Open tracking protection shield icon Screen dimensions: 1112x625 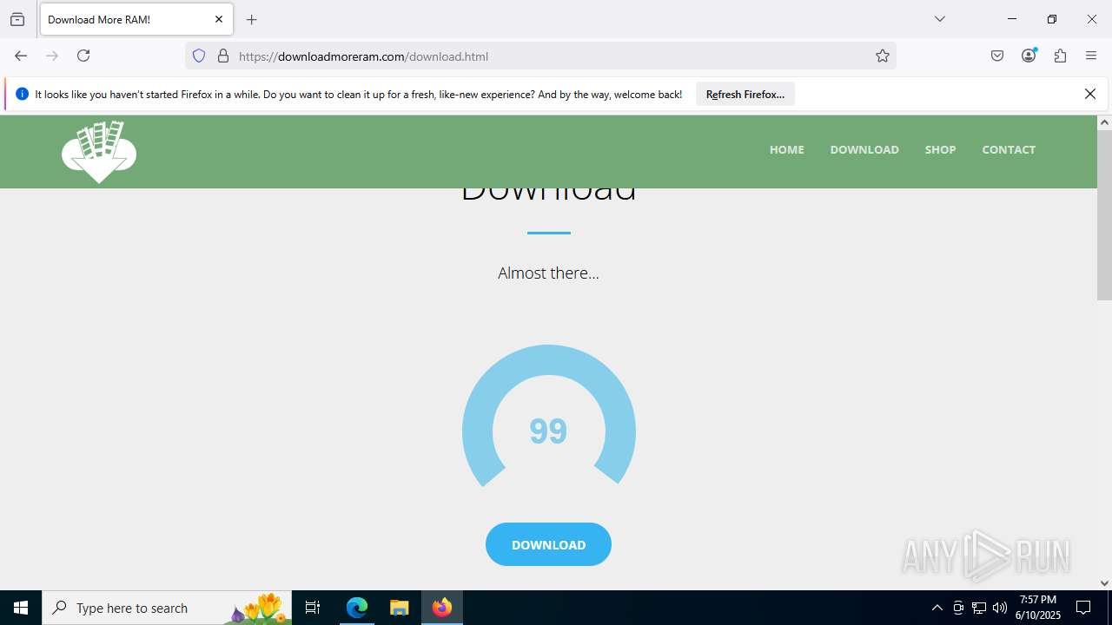click(x=199, y=56)
